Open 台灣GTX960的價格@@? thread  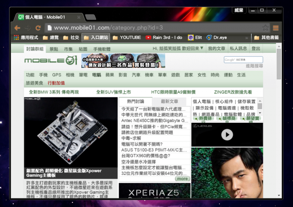click(146, 156)
